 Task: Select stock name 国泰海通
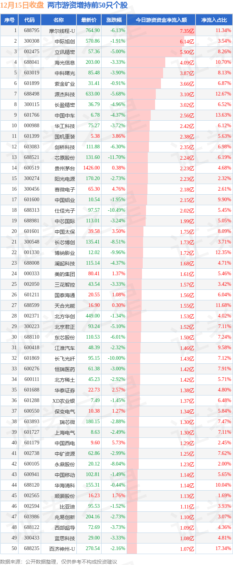[65, 295]
